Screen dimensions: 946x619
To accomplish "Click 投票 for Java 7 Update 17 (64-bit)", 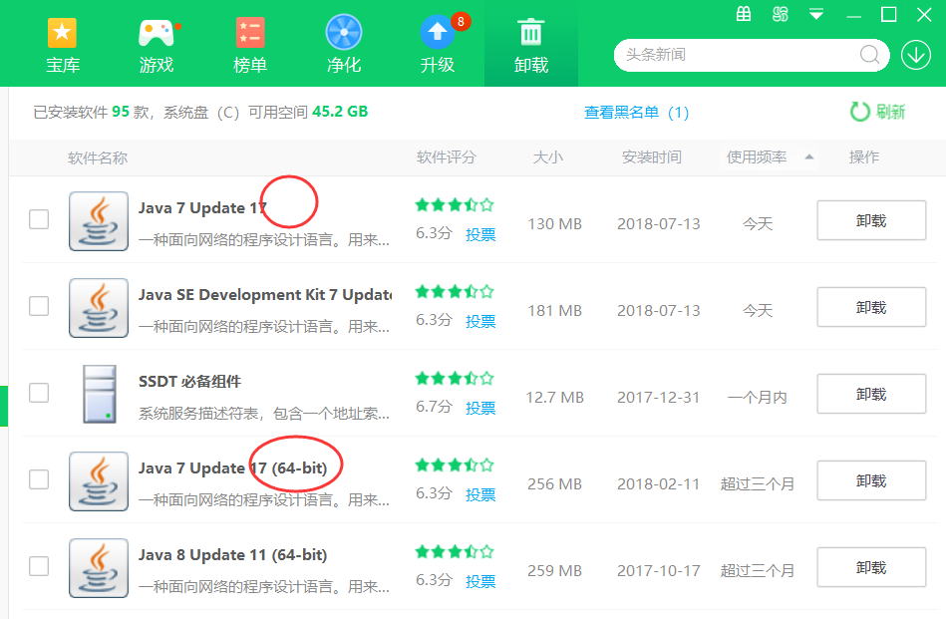I will tap(480, 494).
